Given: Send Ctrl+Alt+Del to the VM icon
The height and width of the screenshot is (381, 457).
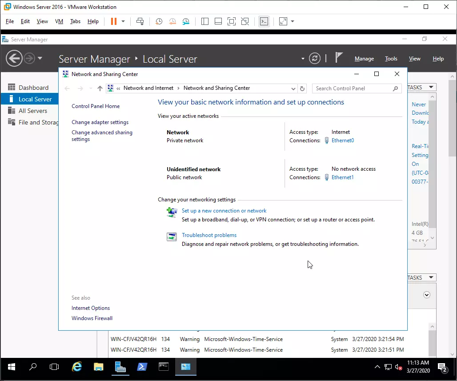Looking at the screenshot, I should click(x=140, y=21).
